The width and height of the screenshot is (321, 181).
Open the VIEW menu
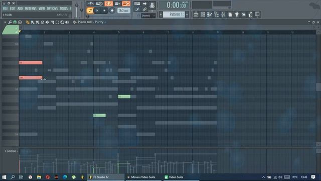(42, 9)
